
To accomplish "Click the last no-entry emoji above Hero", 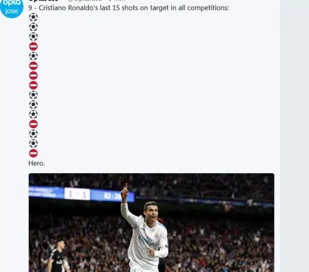I will coord(33,153).
